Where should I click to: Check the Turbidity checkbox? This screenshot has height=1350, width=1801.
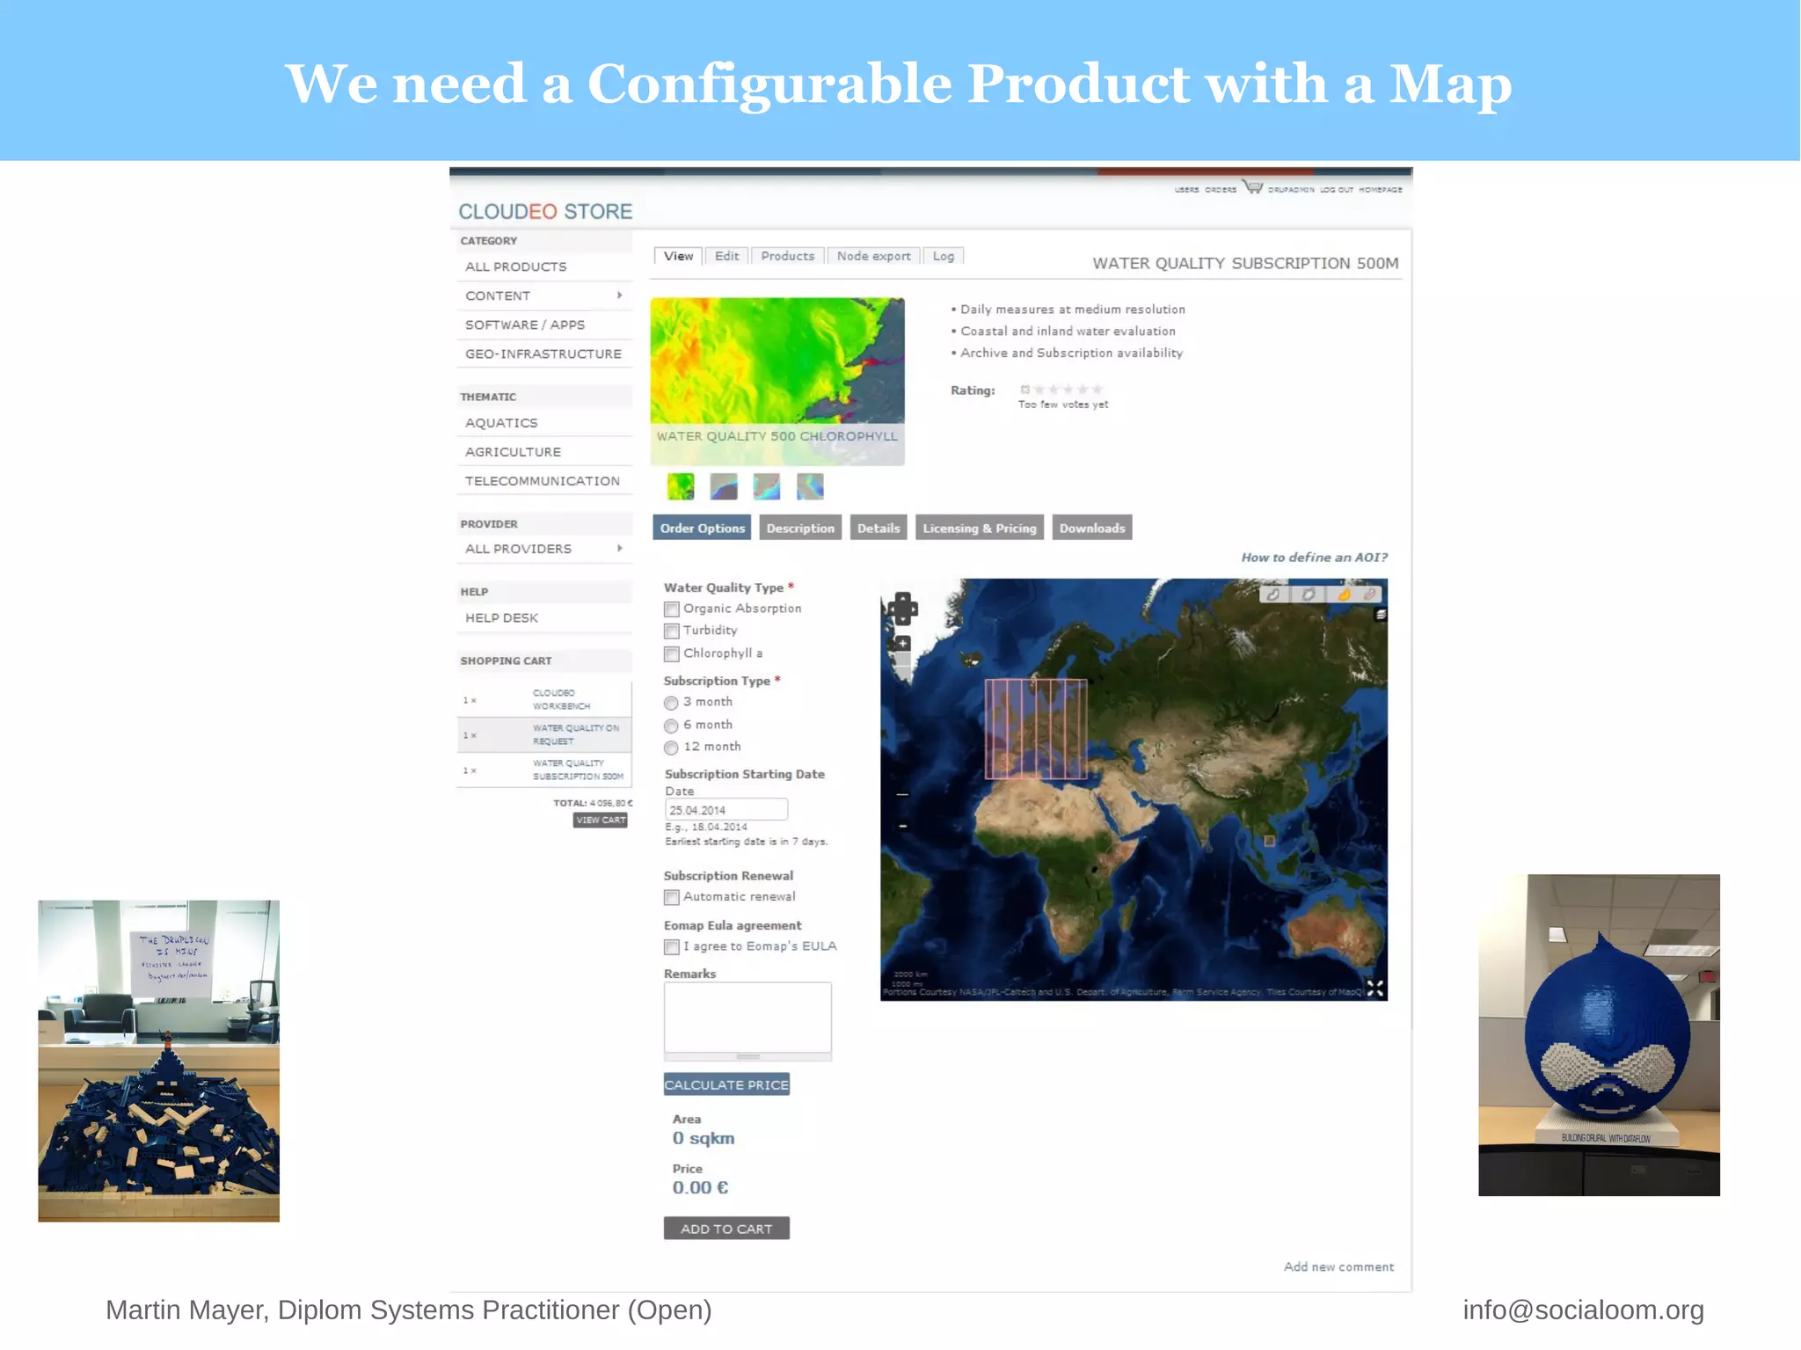coord(672,631)
